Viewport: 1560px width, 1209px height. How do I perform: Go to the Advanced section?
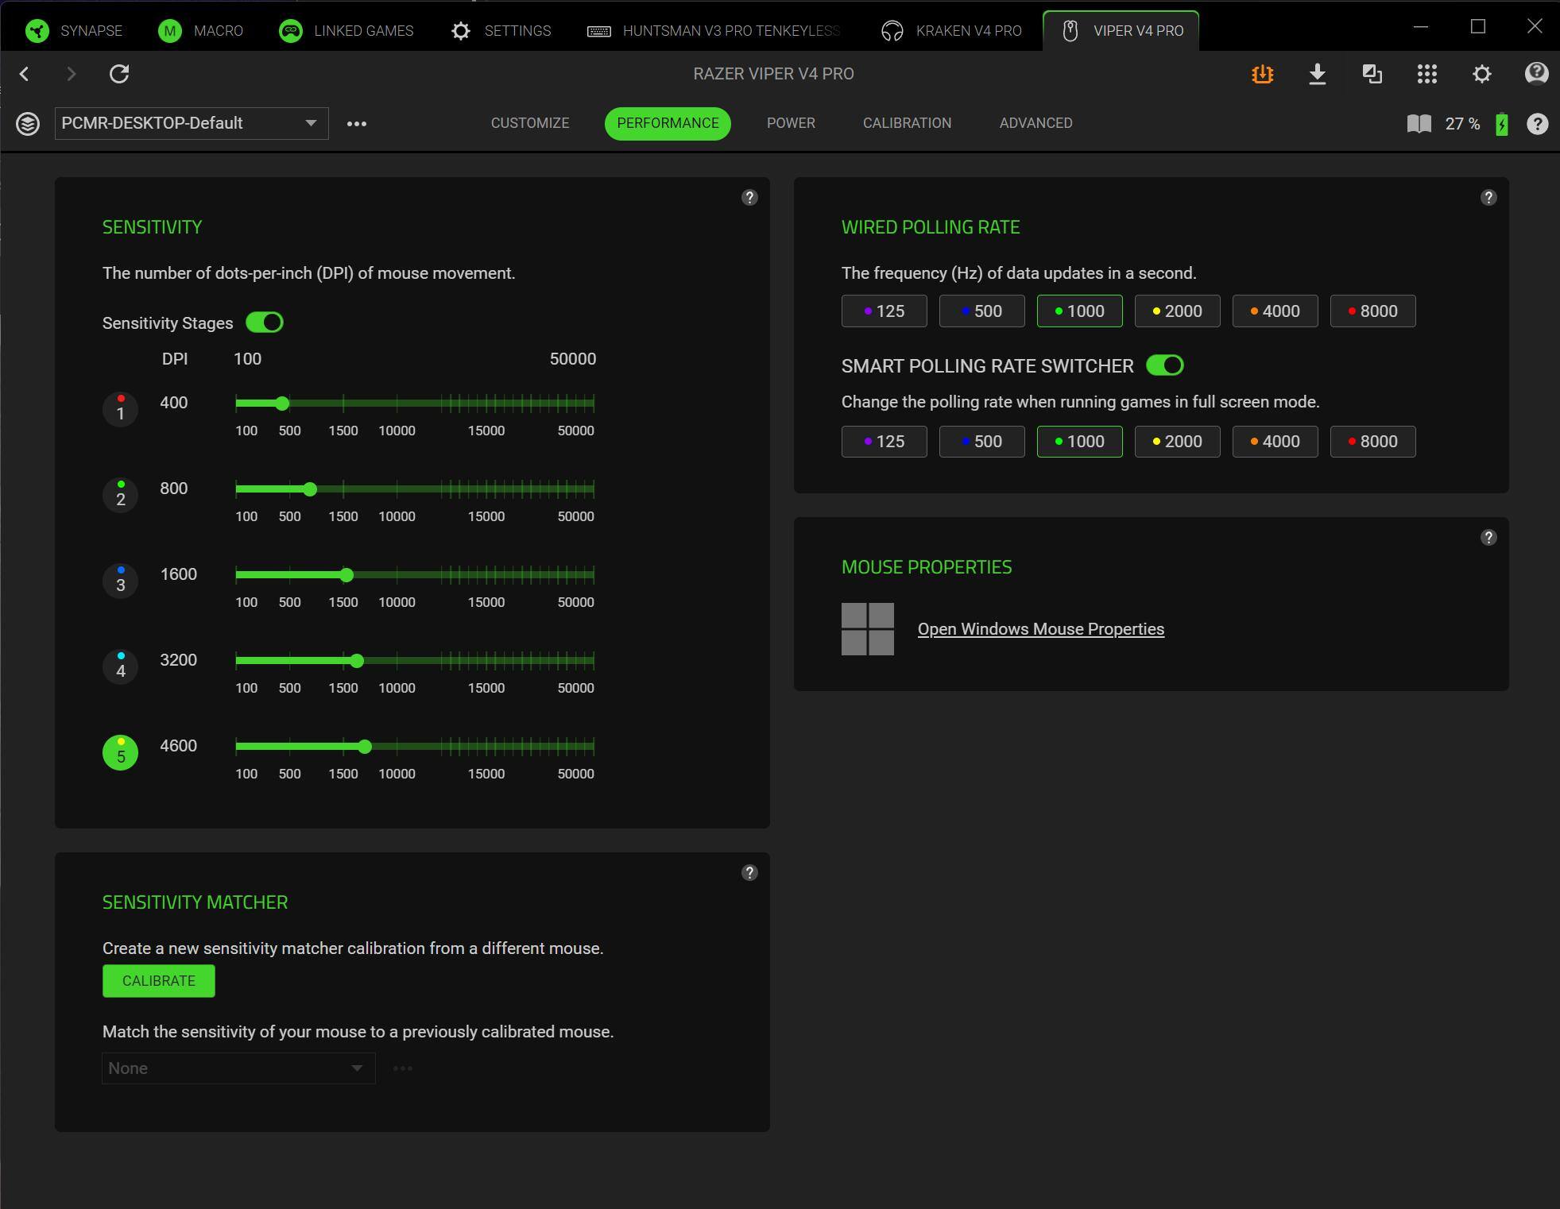1035,124
